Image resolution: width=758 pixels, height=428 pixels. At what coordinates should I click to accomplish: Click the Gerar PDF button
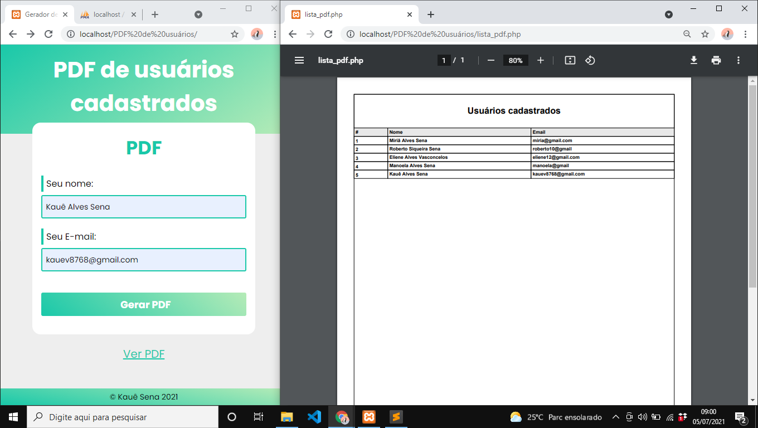[144, 304]
